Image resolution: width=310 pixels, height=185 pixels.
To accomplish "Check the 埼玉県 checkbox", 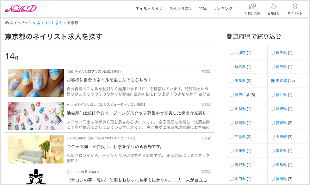I will coord(272,67).
